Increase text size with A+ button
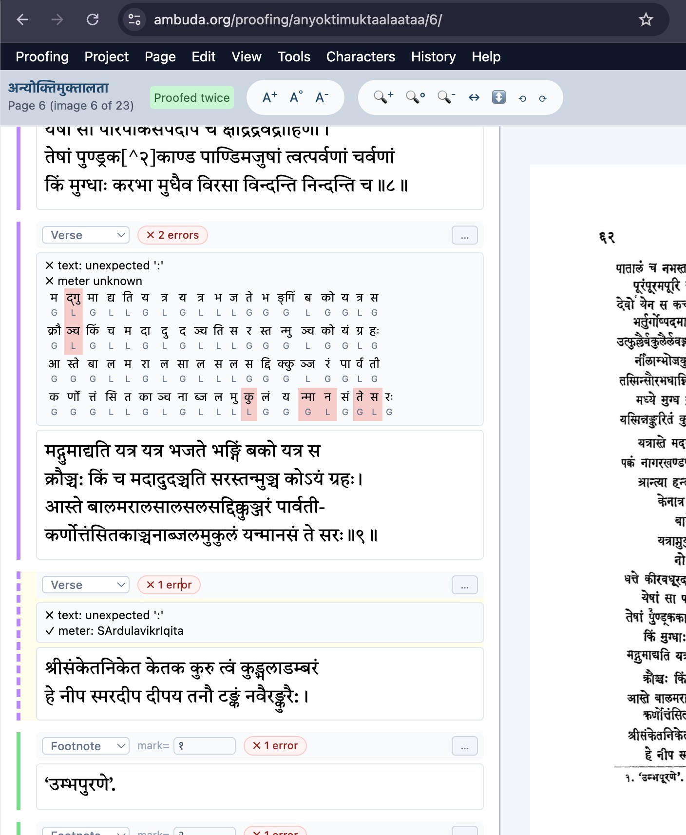Screen dimensions: 686x835 click(270, 97)
